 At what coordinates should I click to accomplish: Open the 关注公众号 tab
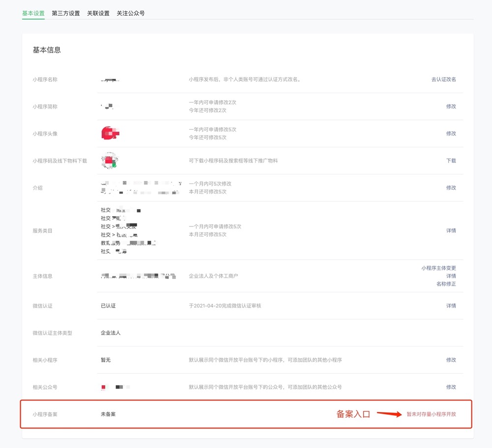pos(130,13)
